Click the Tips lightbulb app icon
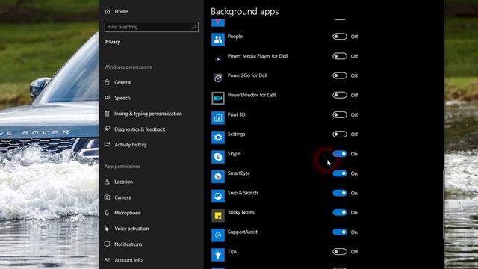The image size is (478, 269). pos(218,254)
